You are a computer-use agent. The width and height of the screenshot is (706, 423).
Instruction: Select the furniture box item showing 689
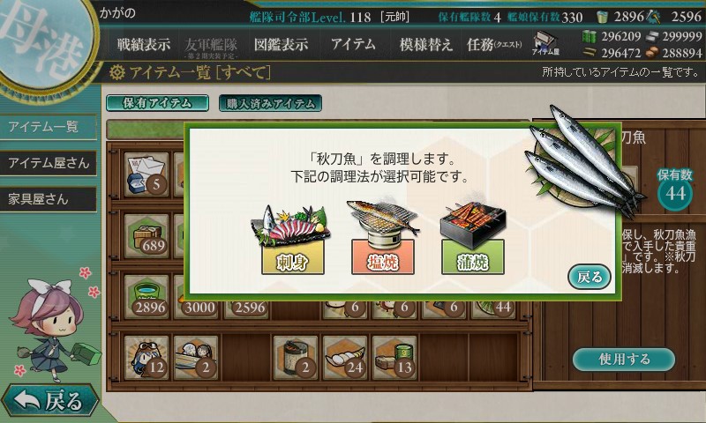coord(146,235)
